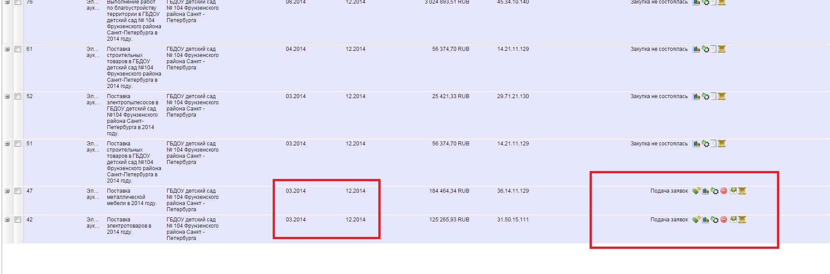Open document page icon in row 52
This screenshot has width=830, height=274.
click(713, 96)
